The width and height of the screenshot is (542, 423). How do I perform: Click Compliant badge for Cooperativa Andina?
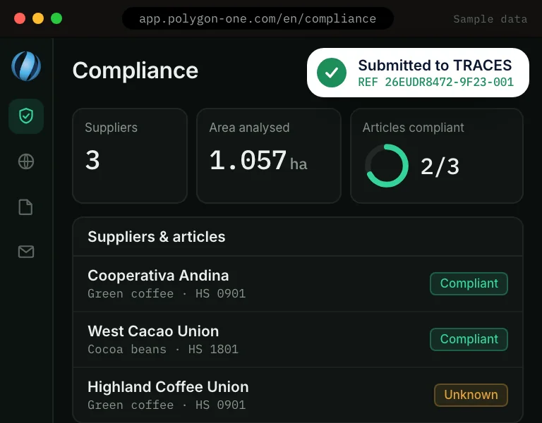(469, 283)
